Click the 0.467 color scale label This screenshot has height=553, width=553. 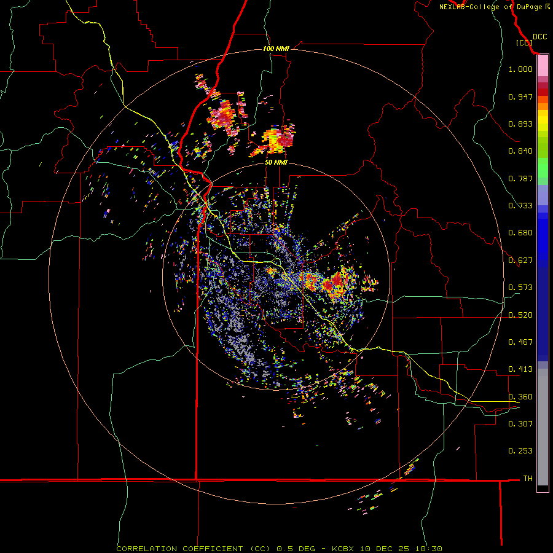pos(520,342)
